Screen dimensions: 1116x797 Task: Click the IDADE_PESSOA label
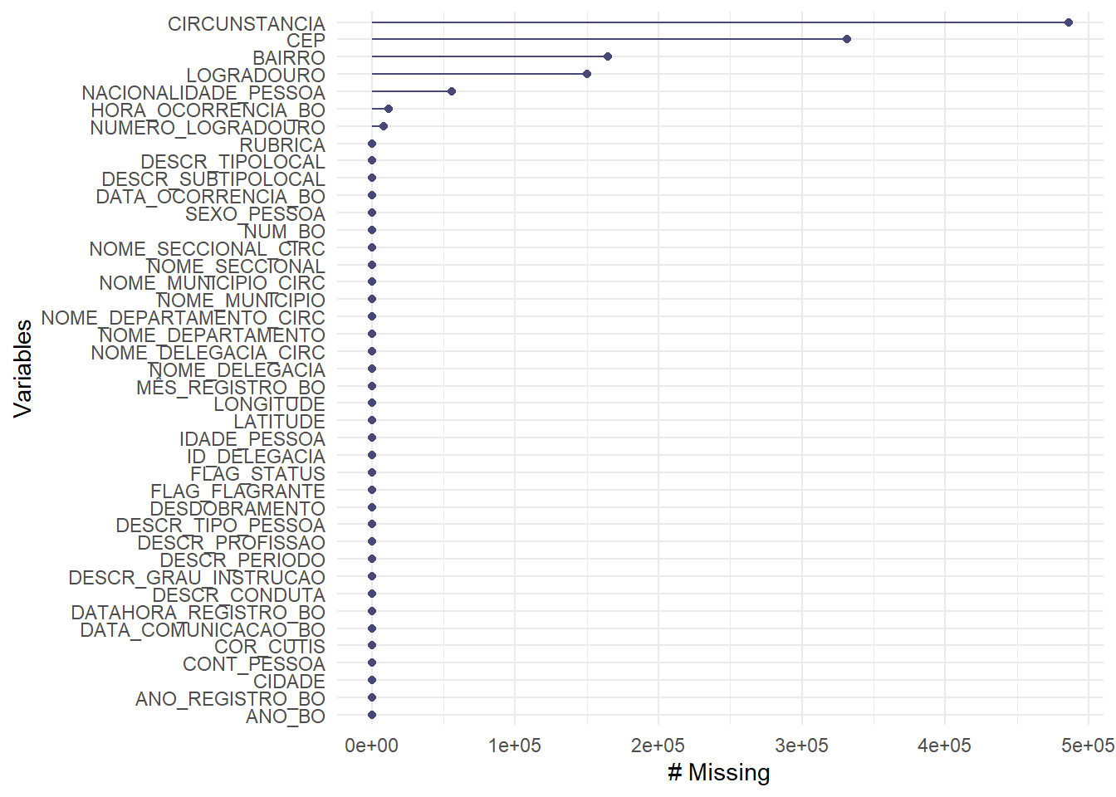252,439
